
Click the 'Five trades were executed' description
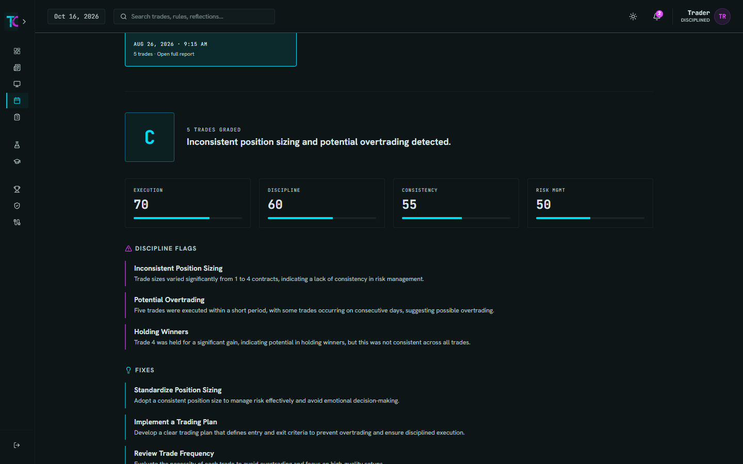(x=314, y=310)
